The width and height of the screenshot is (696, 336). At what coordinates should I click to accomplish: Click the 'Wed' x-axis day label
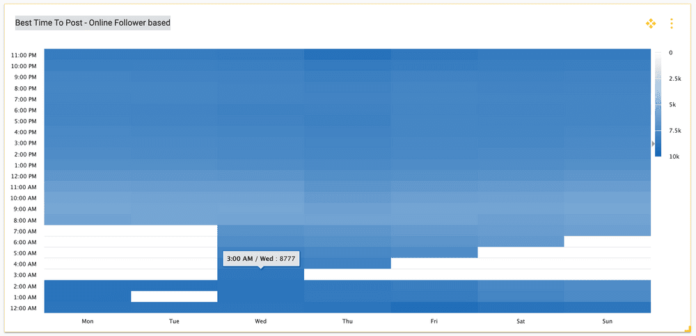pyautogui.click(x=261, y=321)
